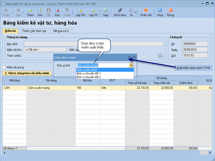This screenshot has width=215, height=161.
Task: Click the Theo sổ kế toán column header
Action: pyautogui.click(x=137, y=83)
